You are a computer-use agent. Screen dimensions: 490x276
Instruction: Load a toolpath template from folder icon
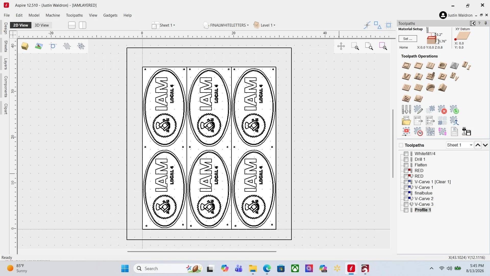(x=406, y=121)
